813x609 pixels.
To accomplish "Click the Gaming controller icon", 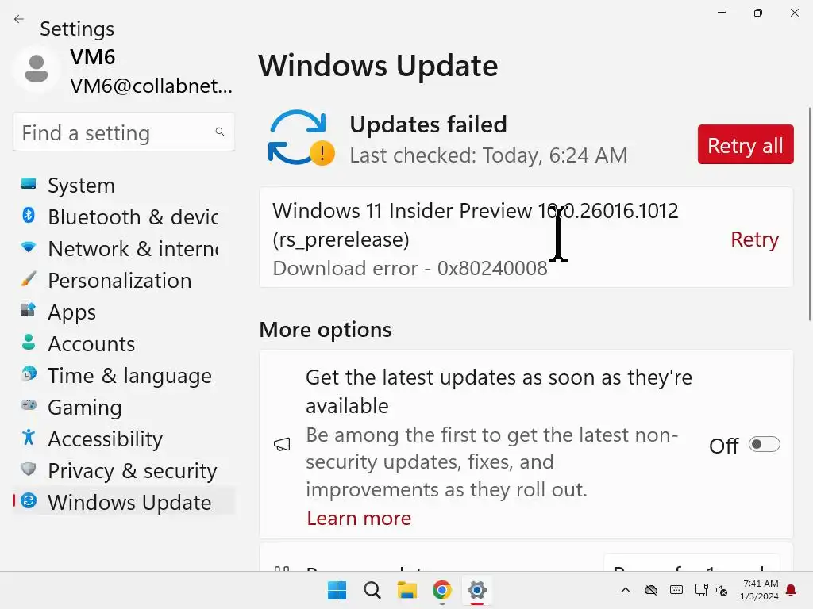I will tap(29, 405).
